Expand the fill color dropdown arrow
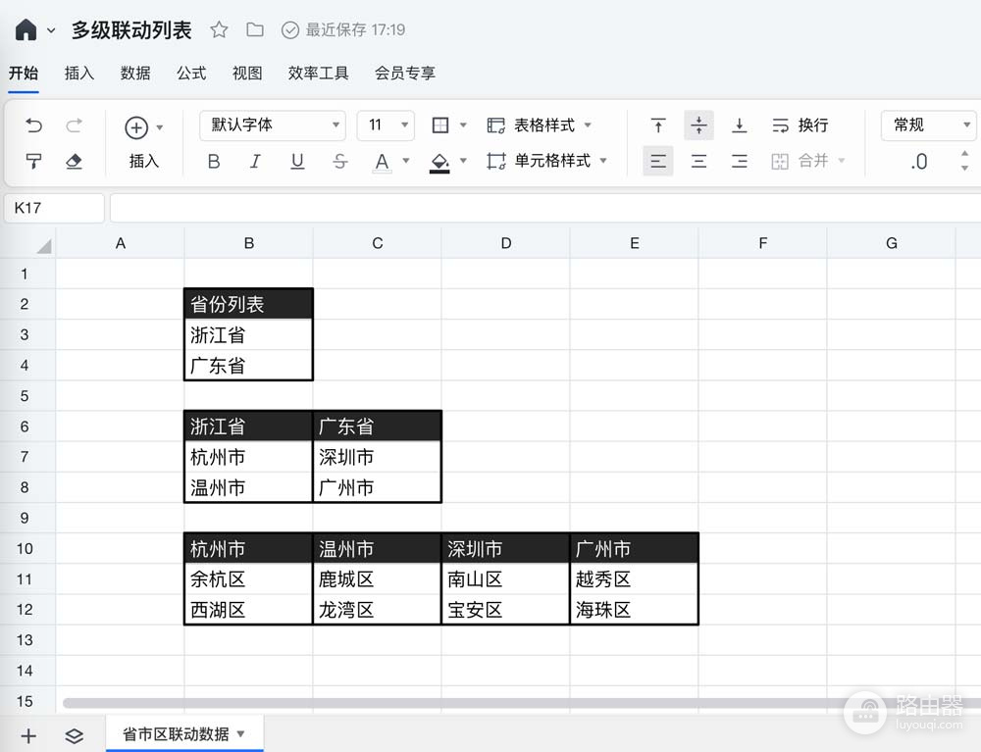 [x=463, y=161]
